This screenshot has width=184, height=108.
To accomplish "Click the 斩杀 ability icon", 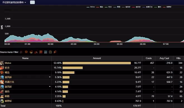I will click(x=2, y=68).
